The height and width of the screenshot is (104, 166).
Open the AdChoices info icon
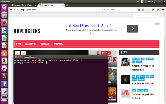[156, 24]
